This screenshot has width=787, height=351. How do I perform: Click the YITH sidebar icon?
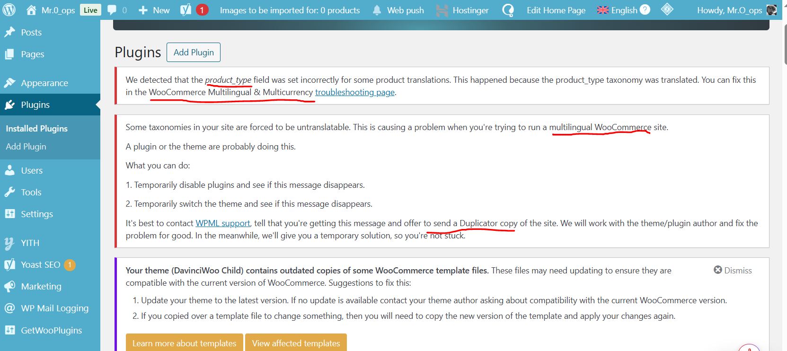(9, 243)
